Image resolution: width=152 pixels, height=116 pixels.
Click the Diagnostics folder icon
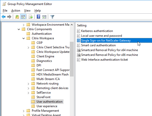point(33,61)
